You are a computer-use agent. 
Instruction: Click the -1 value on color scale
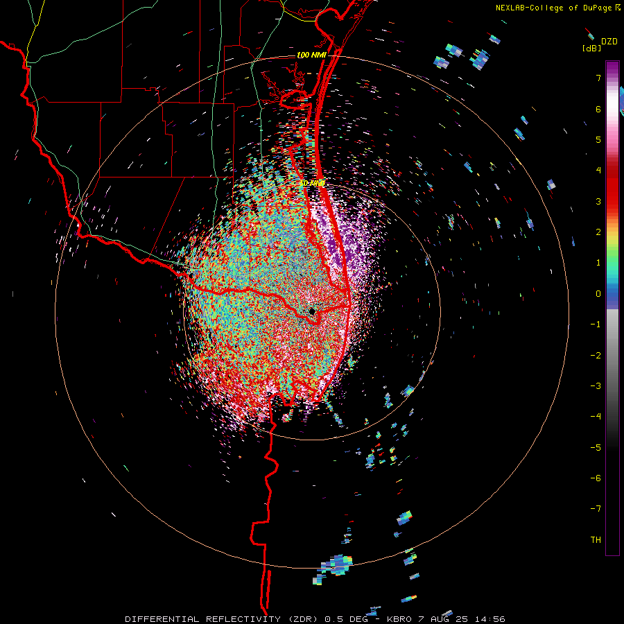(x=596, y=324)
